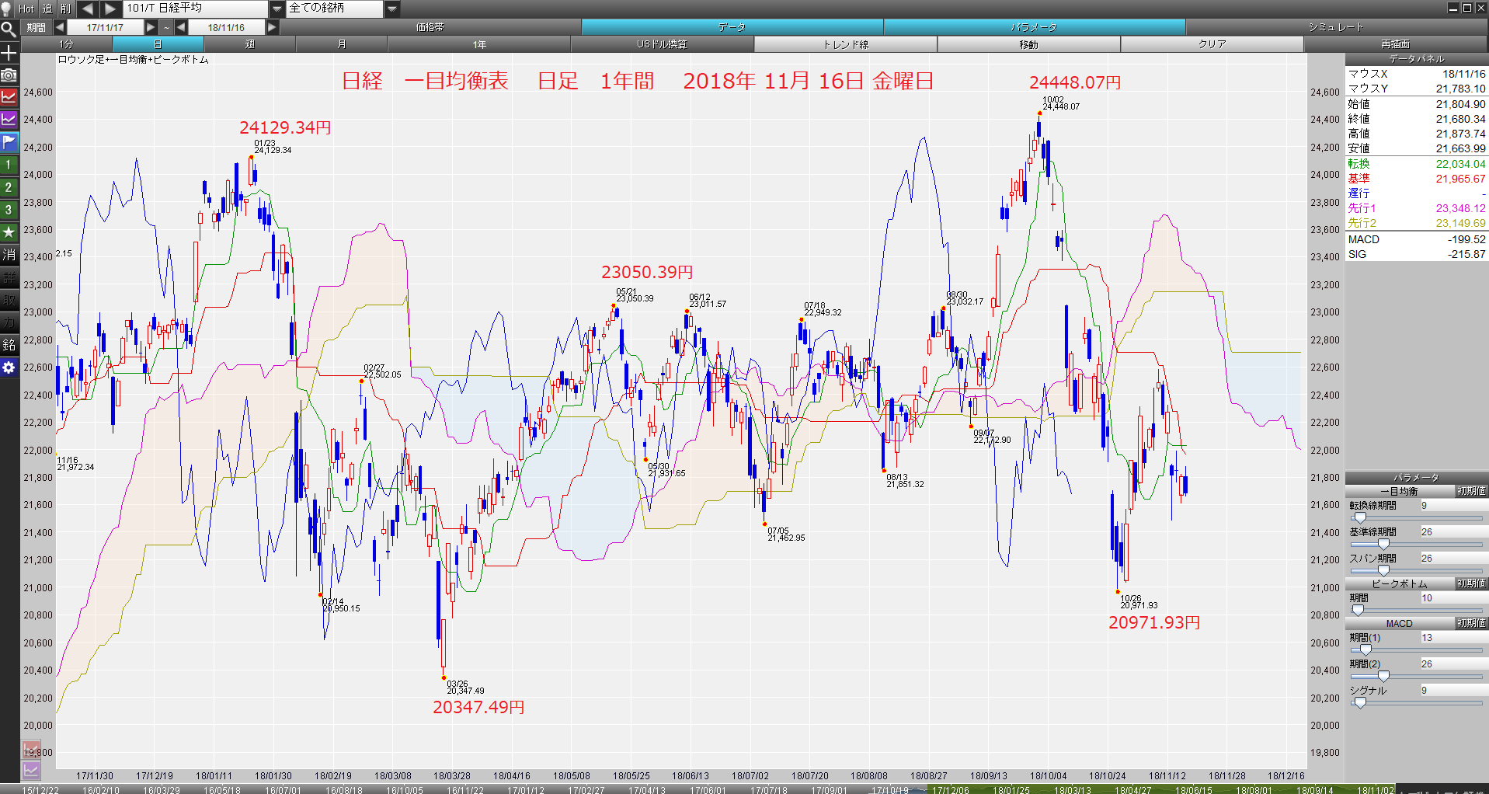The height and width of the screenshot is (794, 1489).
Task: Click the 期間 label button
Action: coord(37,27)
